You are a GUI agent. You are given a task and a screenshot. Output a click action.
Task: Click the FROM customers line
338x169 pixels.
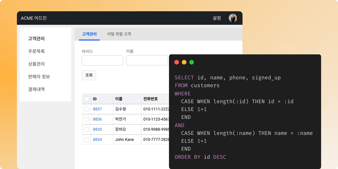(197, 85)
